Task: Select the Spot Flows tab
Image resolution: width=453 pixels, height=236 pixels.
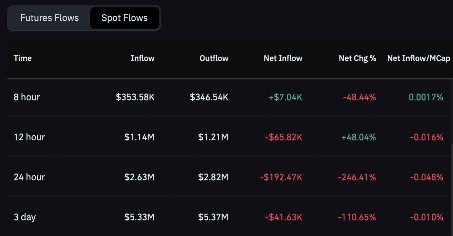Action: 125,18
